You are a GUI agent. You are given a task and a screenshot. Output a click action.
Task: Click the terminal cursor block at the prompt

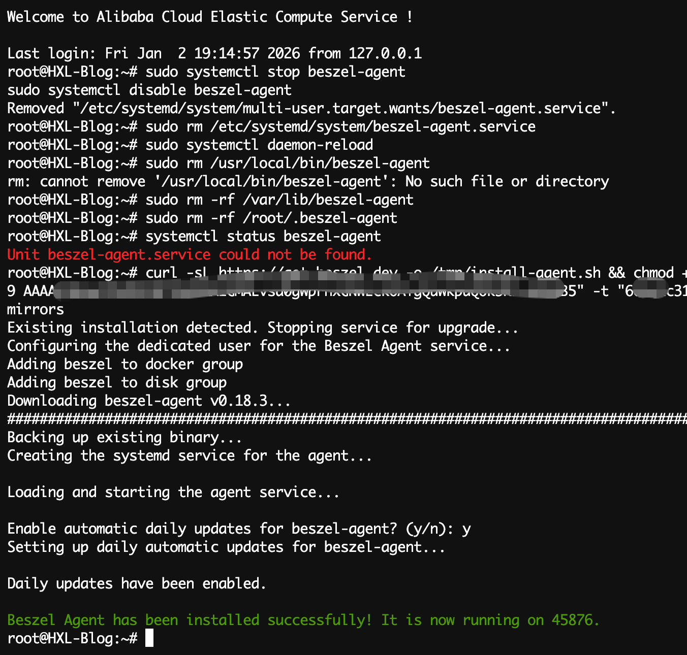149,638
